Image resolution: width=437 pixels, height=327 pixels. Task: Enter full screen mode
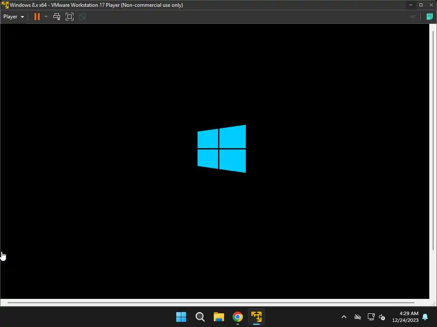[70, 17]
